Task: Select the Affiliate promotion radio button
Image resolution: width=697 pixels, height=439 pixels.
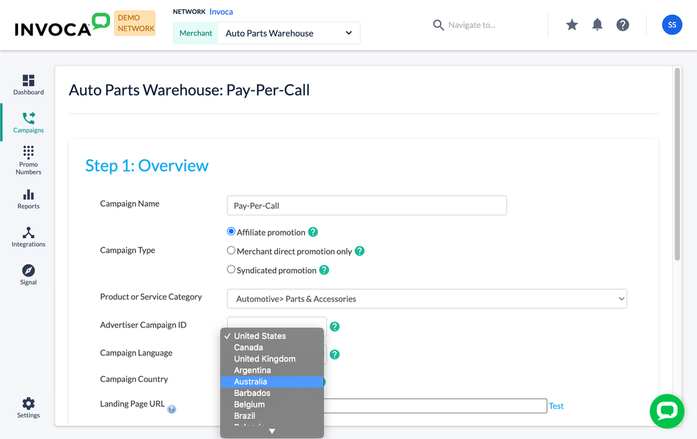Action: (x=231, y=231)
